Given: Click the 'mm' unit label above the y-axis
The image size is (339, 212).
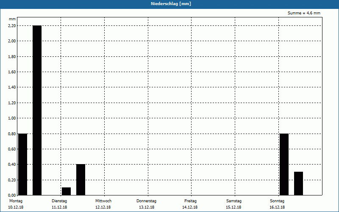Looking at the screenshot, I should pyautogui.click(x=12, y=19).
